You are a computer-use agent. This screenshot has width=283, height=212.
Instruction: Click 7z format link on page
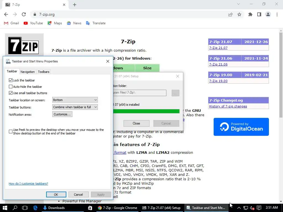pos(120,152)
